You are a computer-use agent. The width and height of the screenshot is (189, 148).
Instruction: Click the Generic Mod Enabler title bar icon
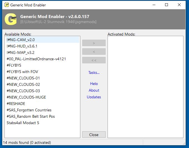pos(7,5)
